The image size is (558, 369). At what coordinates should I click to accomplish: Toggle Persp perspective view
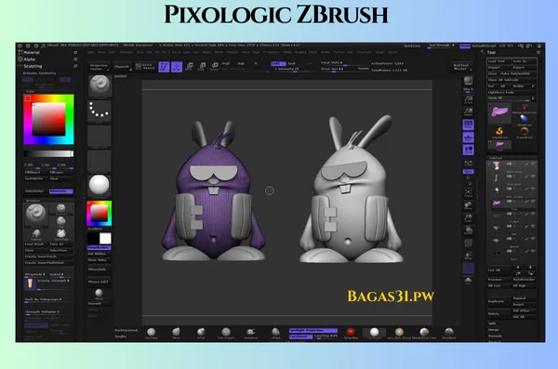click(469, 125)
